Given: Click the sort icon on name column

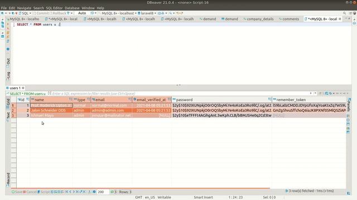Looking at the screenshot, I should (71, 99).
